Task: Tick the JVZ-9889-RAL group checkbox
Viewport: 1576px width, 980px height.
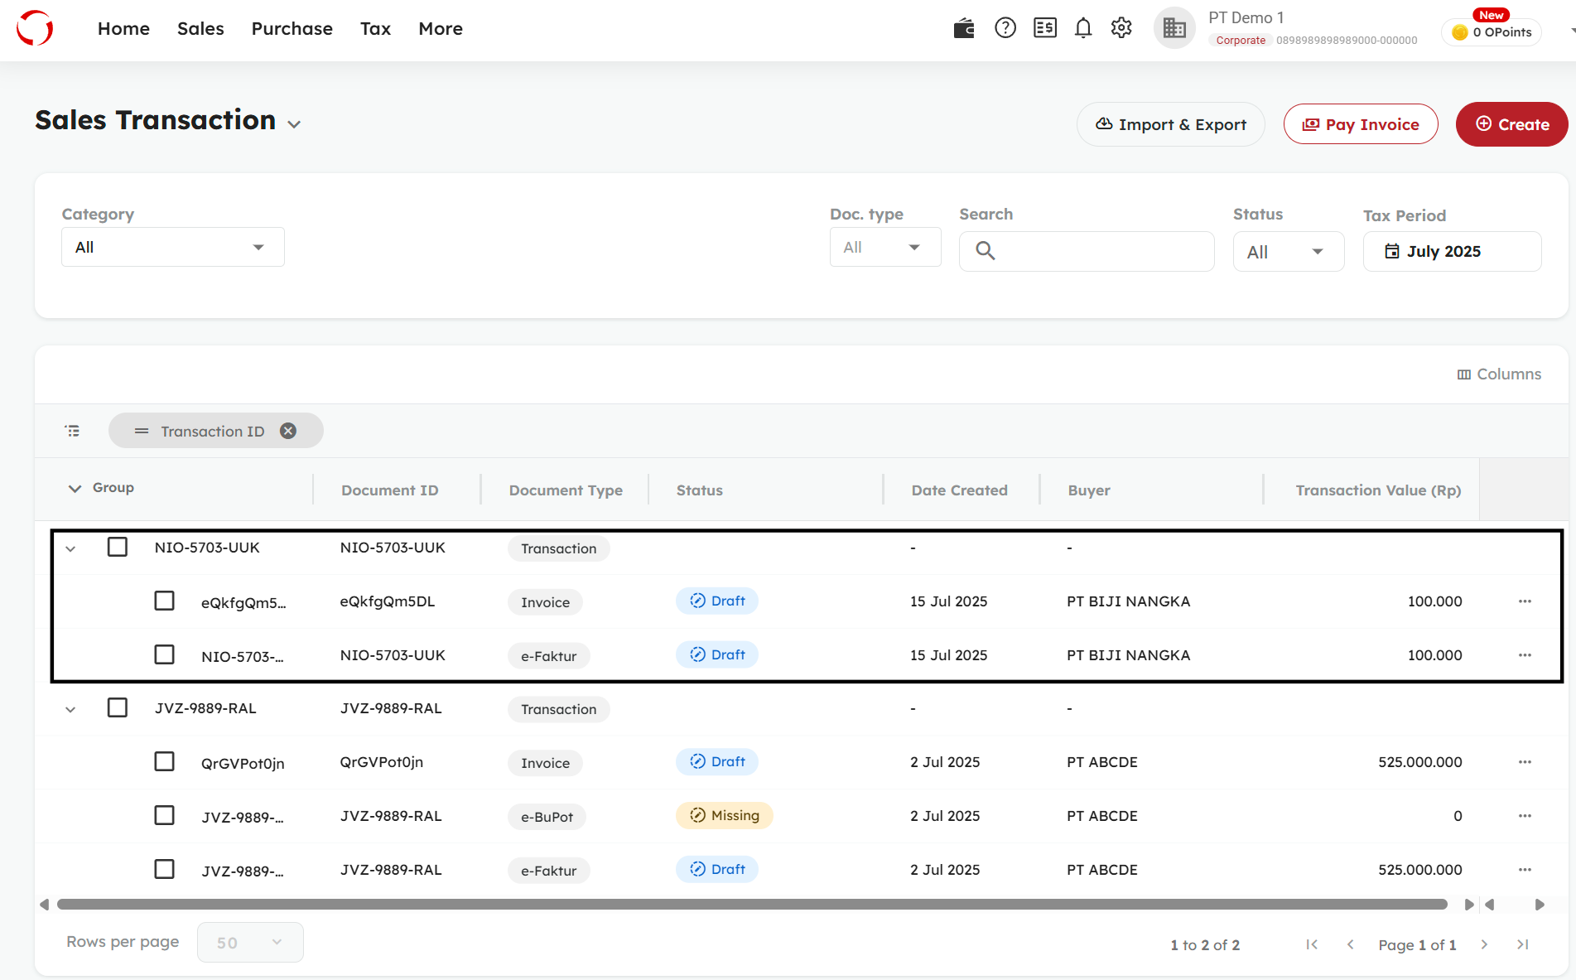Action: tap(118, 707)
